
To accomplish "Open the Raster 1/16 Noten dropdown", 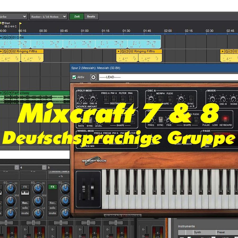I will 48,17.
